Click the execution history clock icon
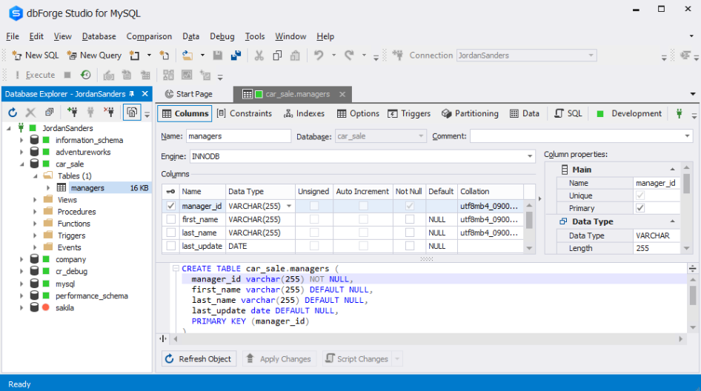 [85, 75]
